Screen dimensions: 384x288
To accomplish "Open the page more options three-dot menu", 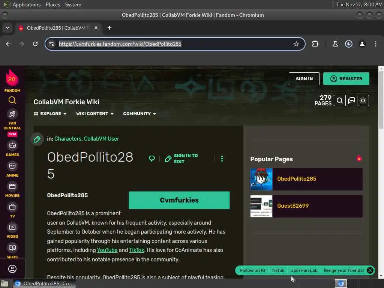I will [x=222, y=159].
